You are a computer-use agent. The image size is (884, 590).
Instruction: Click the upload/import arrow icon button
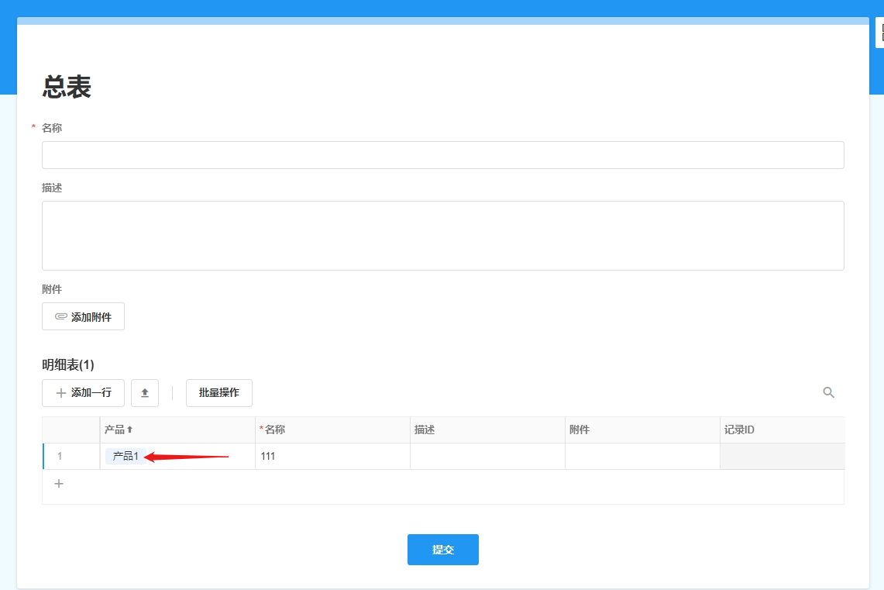point(145,393)
